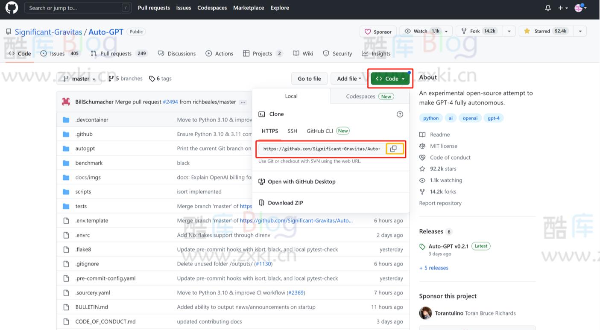This screenshot has width=600, height=330.
Task: Click the GitHub logo icon
Action: (x=12, y=8)
